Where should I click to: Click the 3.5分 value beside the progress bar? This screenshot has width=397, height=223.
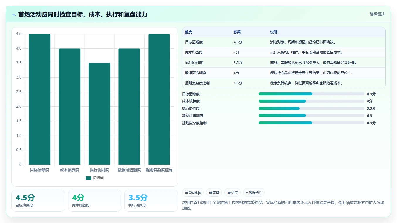pyautogui.click(x=371, y=108)
